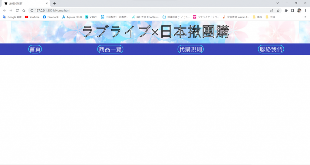Minimize the Chrome window
This screenshot has height=165, width=310.
287,3
